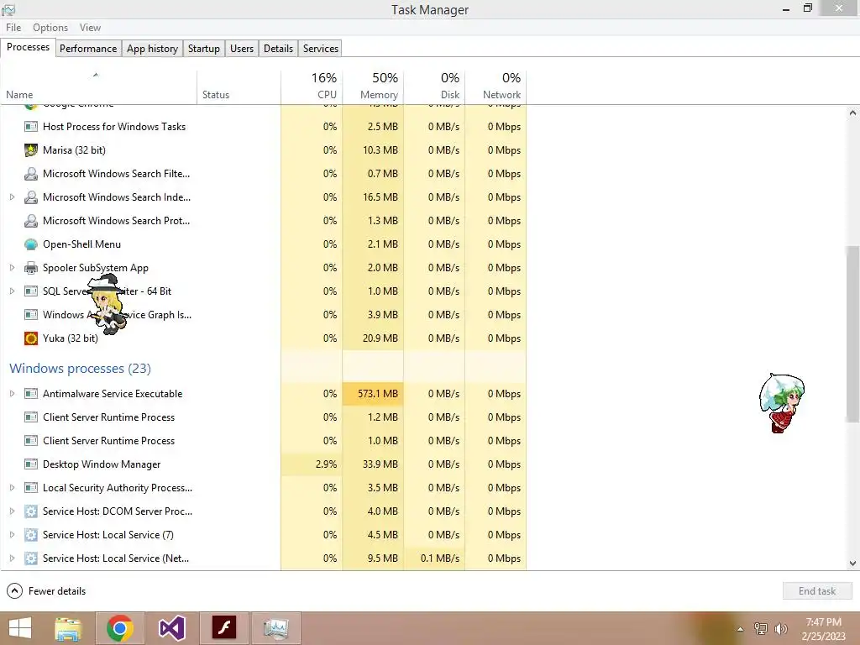Click the Open-Shell Menu process icon
The height and width of the screenshot is (645, 860).
pyautogui.click(x=31, y=244)
